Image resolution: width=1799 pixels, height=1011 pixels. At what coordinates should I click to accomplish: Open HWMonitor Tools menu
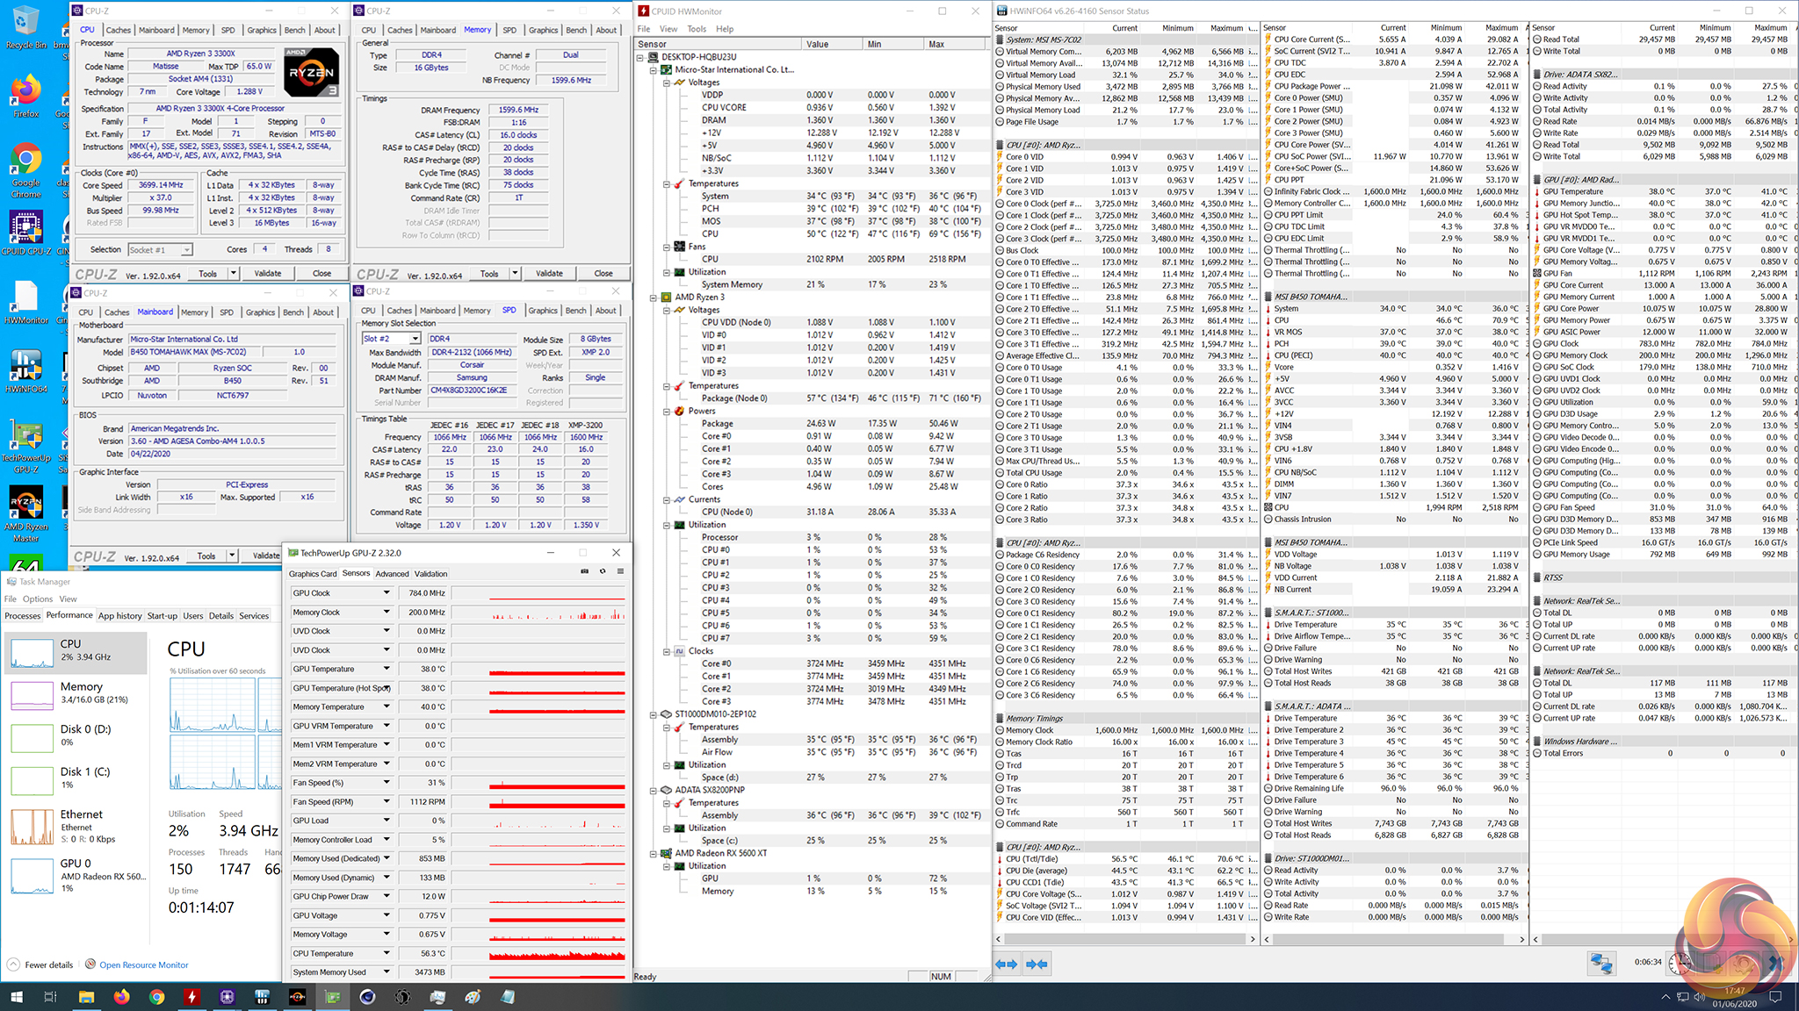pyautogui.click(x=697, y=29)
